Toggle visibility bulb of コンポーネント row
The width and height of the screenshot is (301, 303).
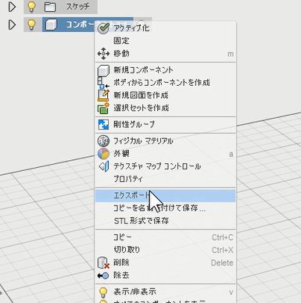pos(31,24)
